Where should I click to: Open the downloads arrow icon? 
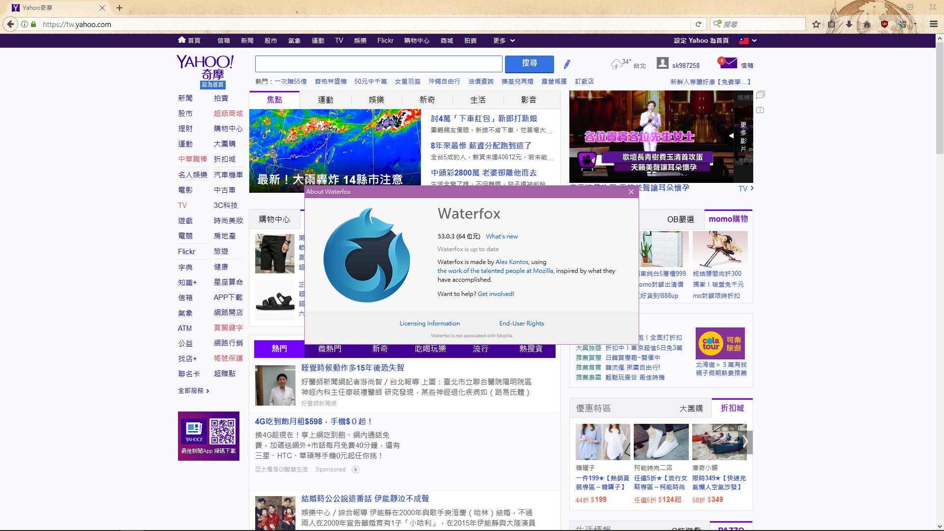(x=849, y=24)
